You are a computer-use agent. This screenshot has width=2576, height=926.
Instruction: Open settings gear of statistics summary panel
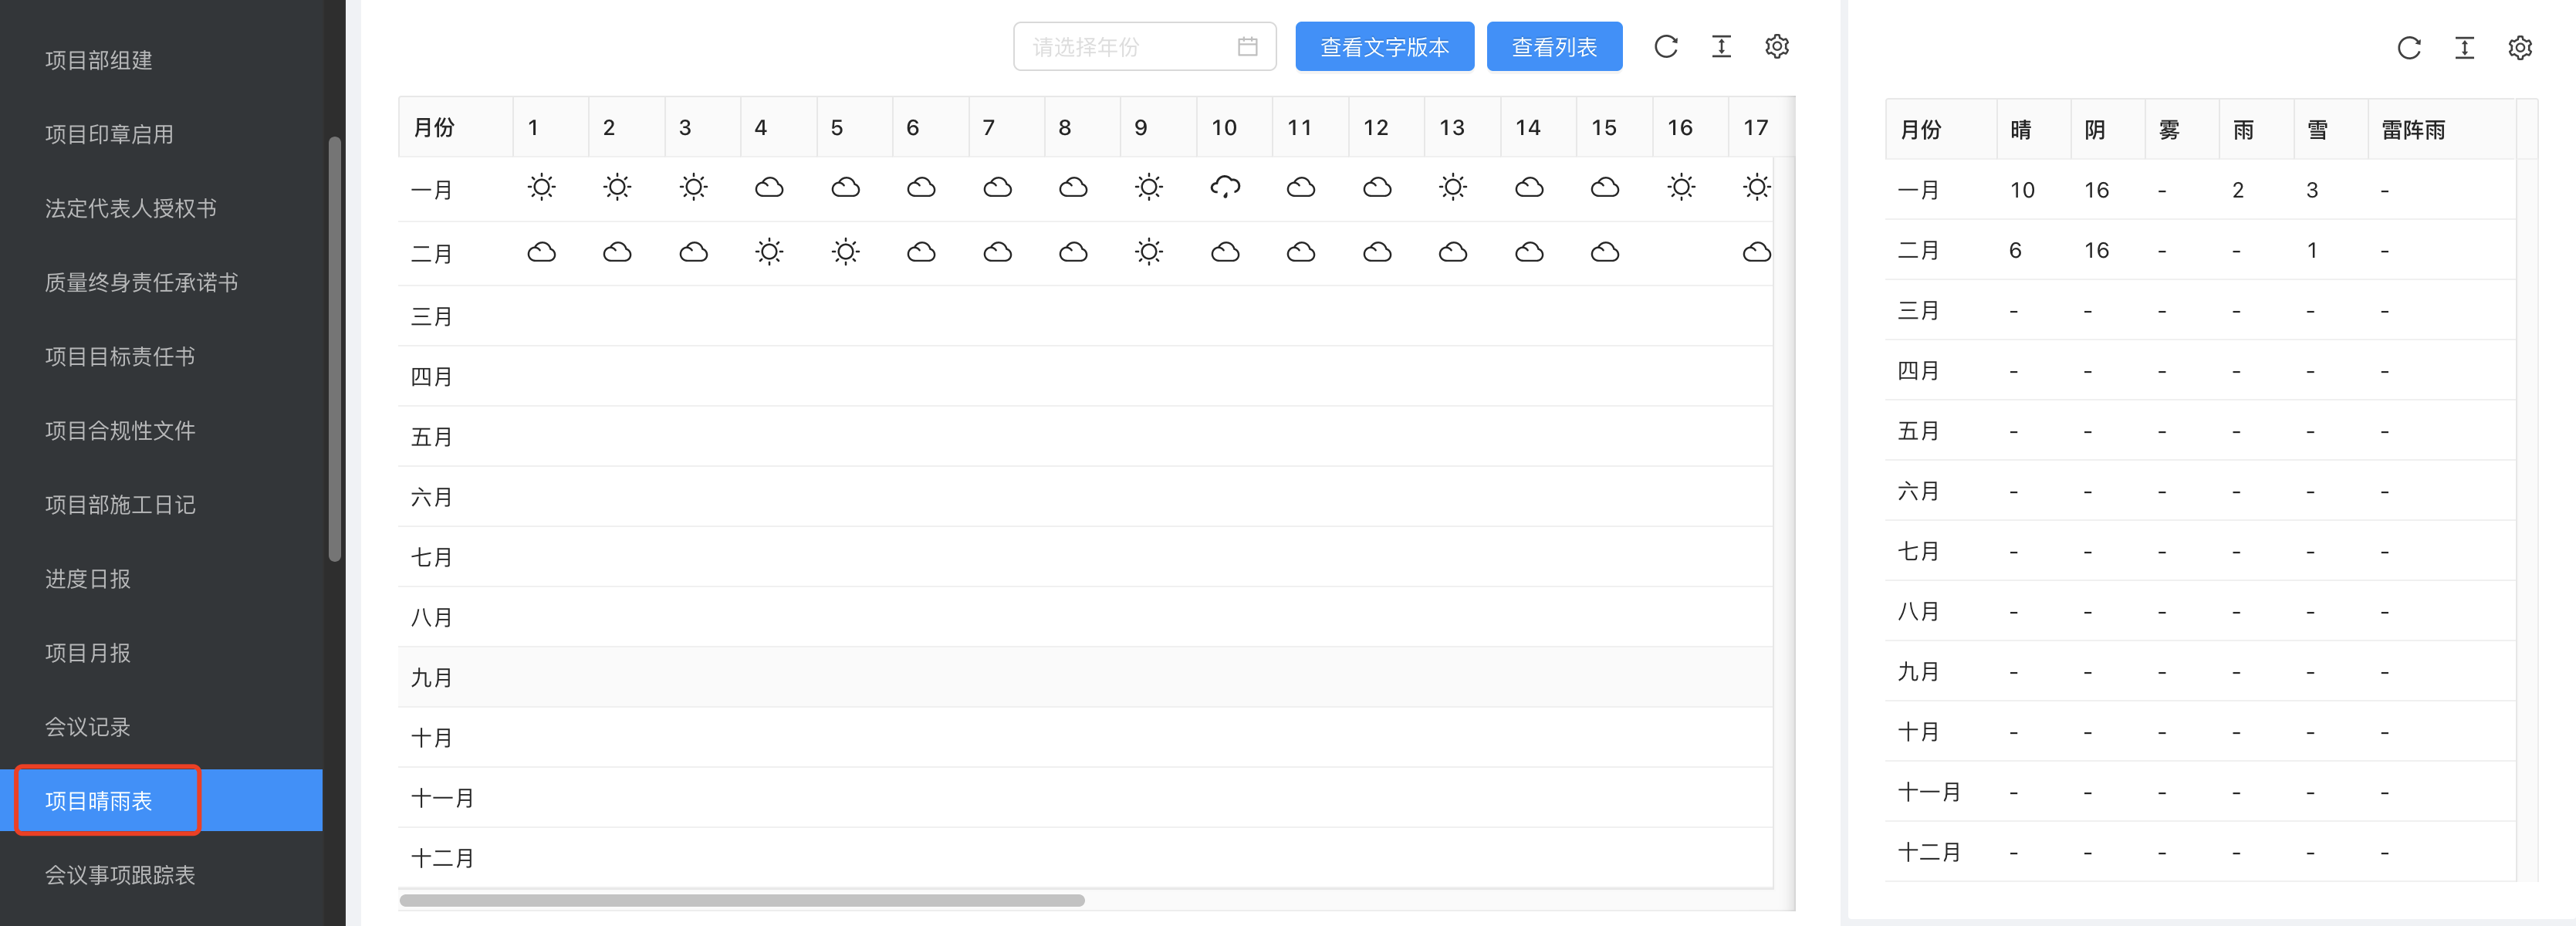coord(2520,48)
